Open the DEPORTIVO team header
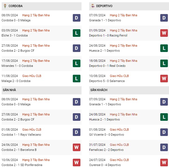This screenshot has width=169, height=168. pyautogui.click(x=129, y=6)
